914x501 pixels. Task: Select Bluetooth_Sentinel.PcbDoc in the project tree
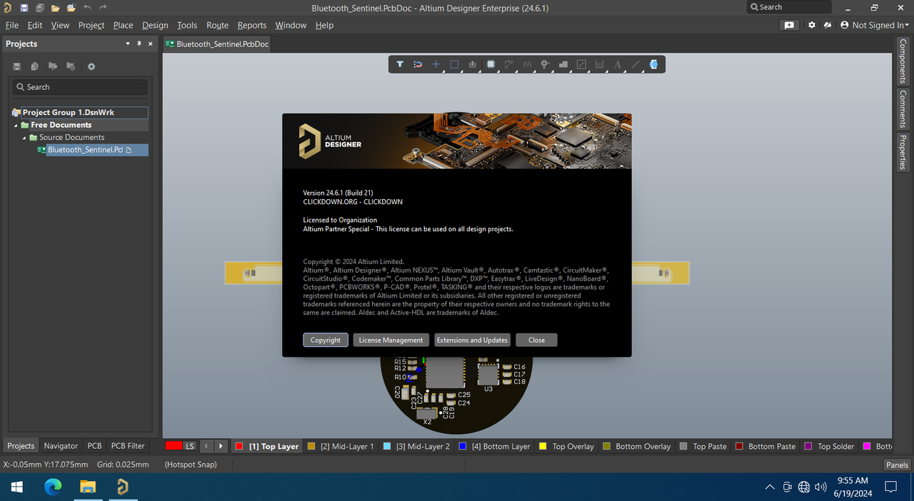point(91,150)
